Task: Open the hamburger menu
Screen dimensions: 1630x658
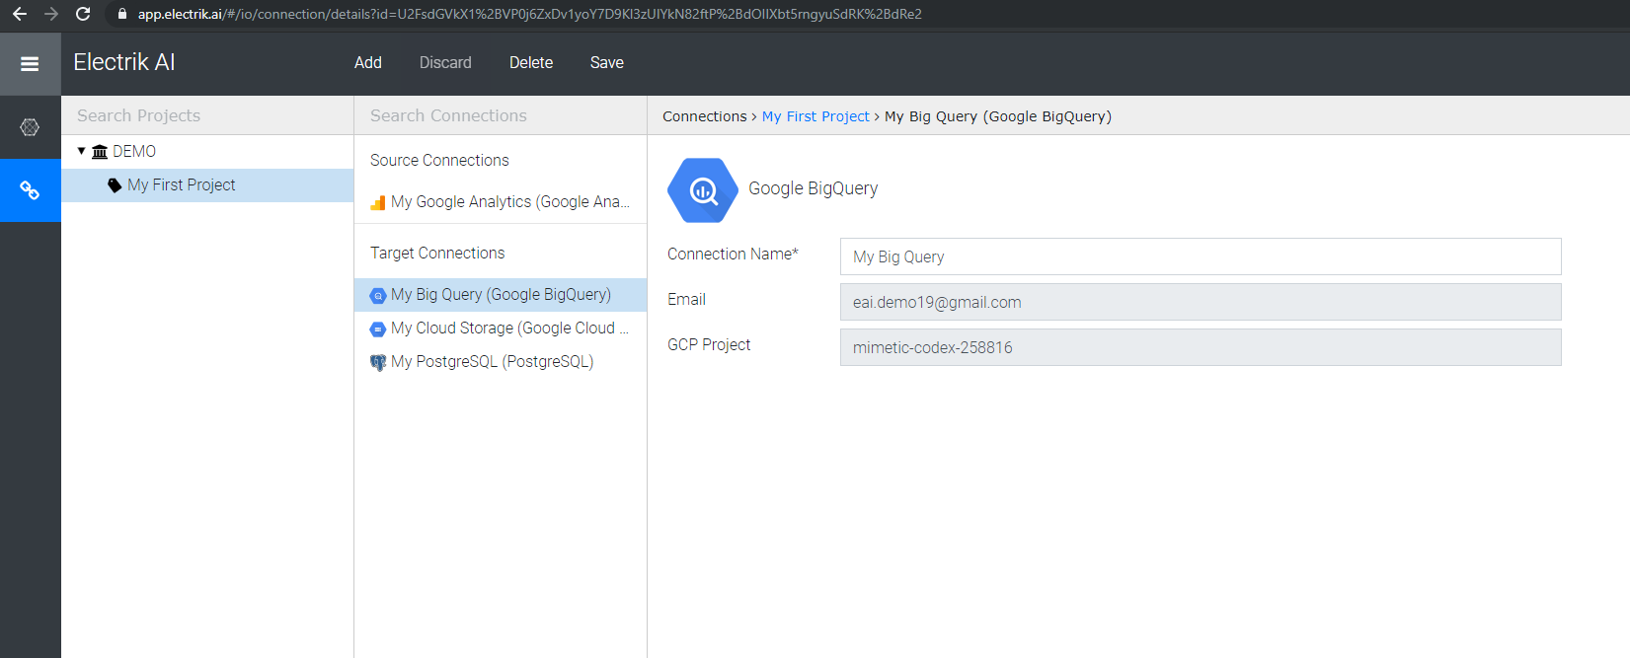Action: tap(30, 64)
